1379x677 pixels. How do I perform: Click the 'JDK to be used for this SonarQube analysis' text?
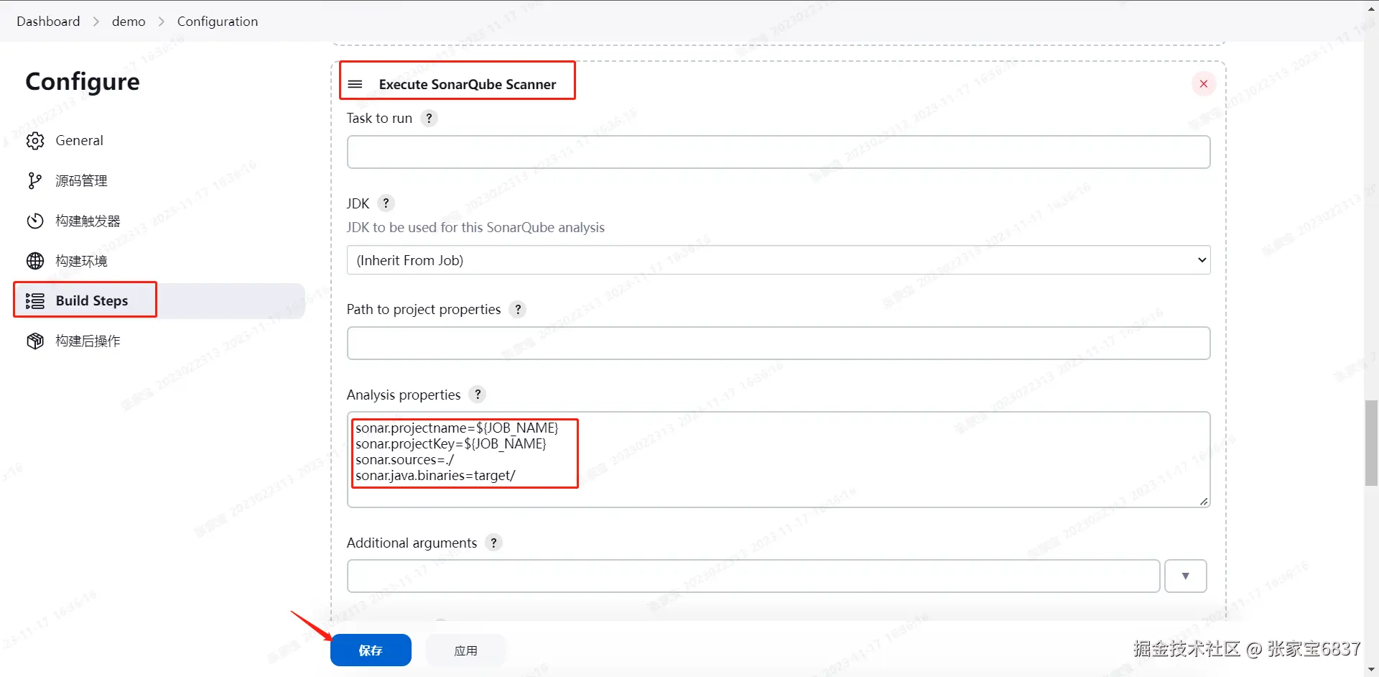[x=475, y=228]
